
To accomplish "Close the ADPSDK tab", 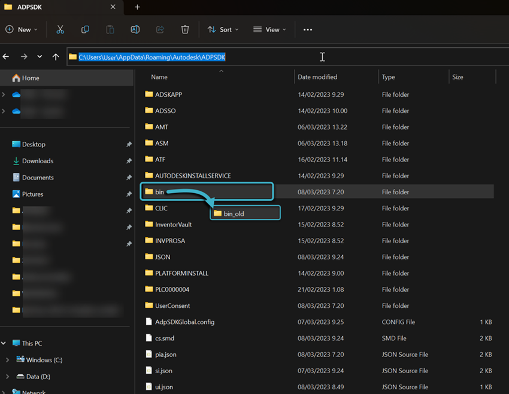I will 113,7.
